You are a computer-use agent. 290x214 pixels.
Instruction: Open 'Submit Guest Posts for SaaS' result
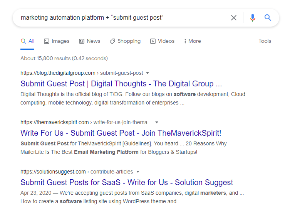tap(127, 182)
